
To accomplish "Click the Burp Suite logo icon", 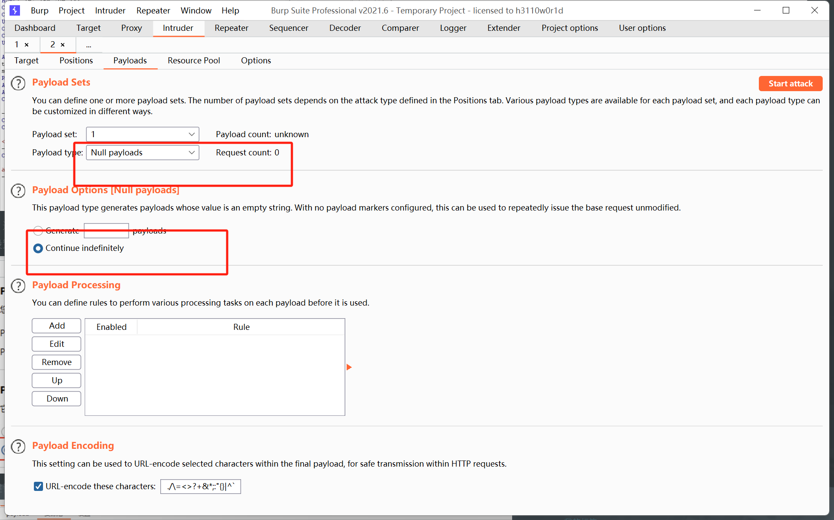I will (x=15, y=10).
